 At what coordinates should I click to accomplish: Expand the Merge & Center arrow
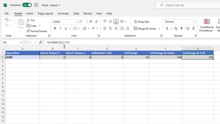[159, 29]
